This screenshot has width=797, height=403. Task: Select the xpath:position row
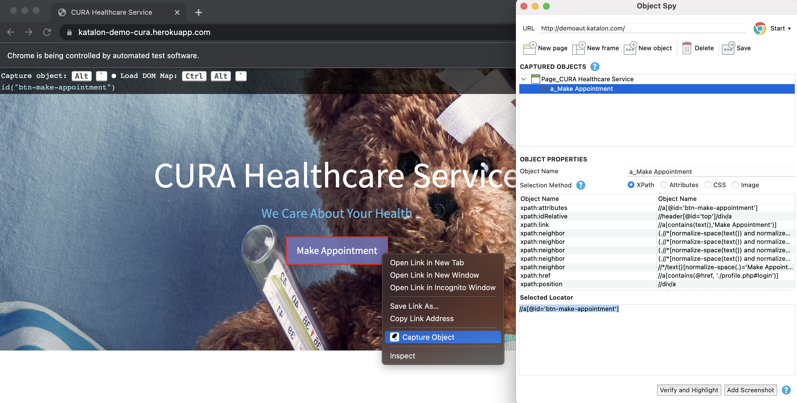656,284
